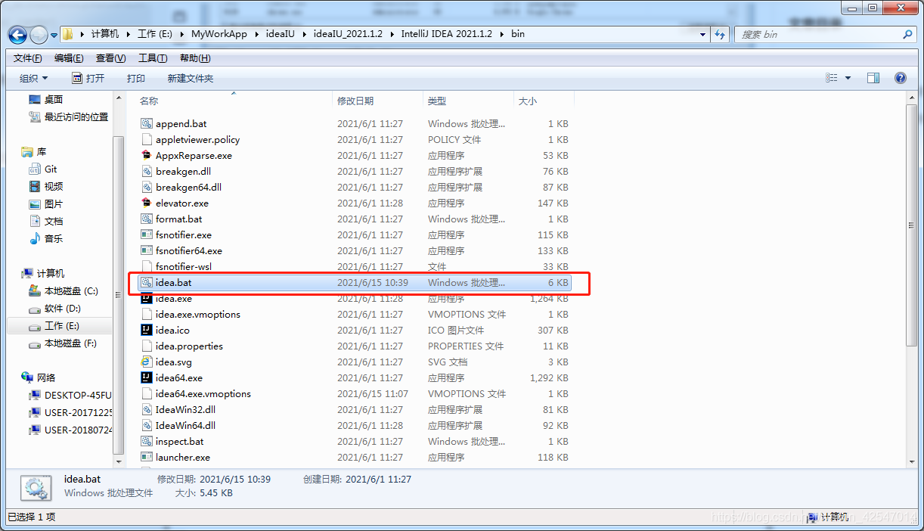924x531 pixels.
Task: Click the AppxReparse.exe application icon
Action: tap(147, 155)
